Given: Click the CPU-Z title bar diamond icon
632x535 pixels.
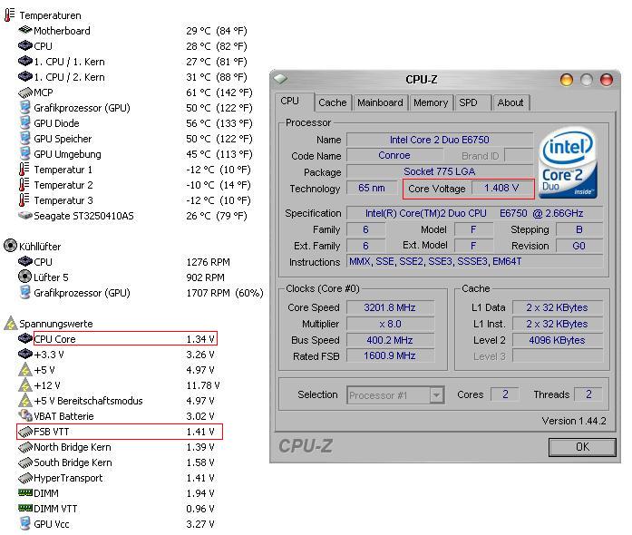Looking at the screenshot, I should pyautogui.click(x=280, y=79).
